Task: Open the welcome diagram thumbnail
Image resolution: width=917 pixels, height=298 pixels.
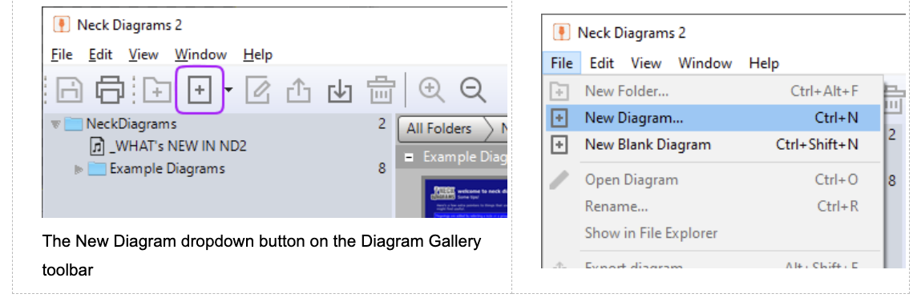Action: [464, 196]
